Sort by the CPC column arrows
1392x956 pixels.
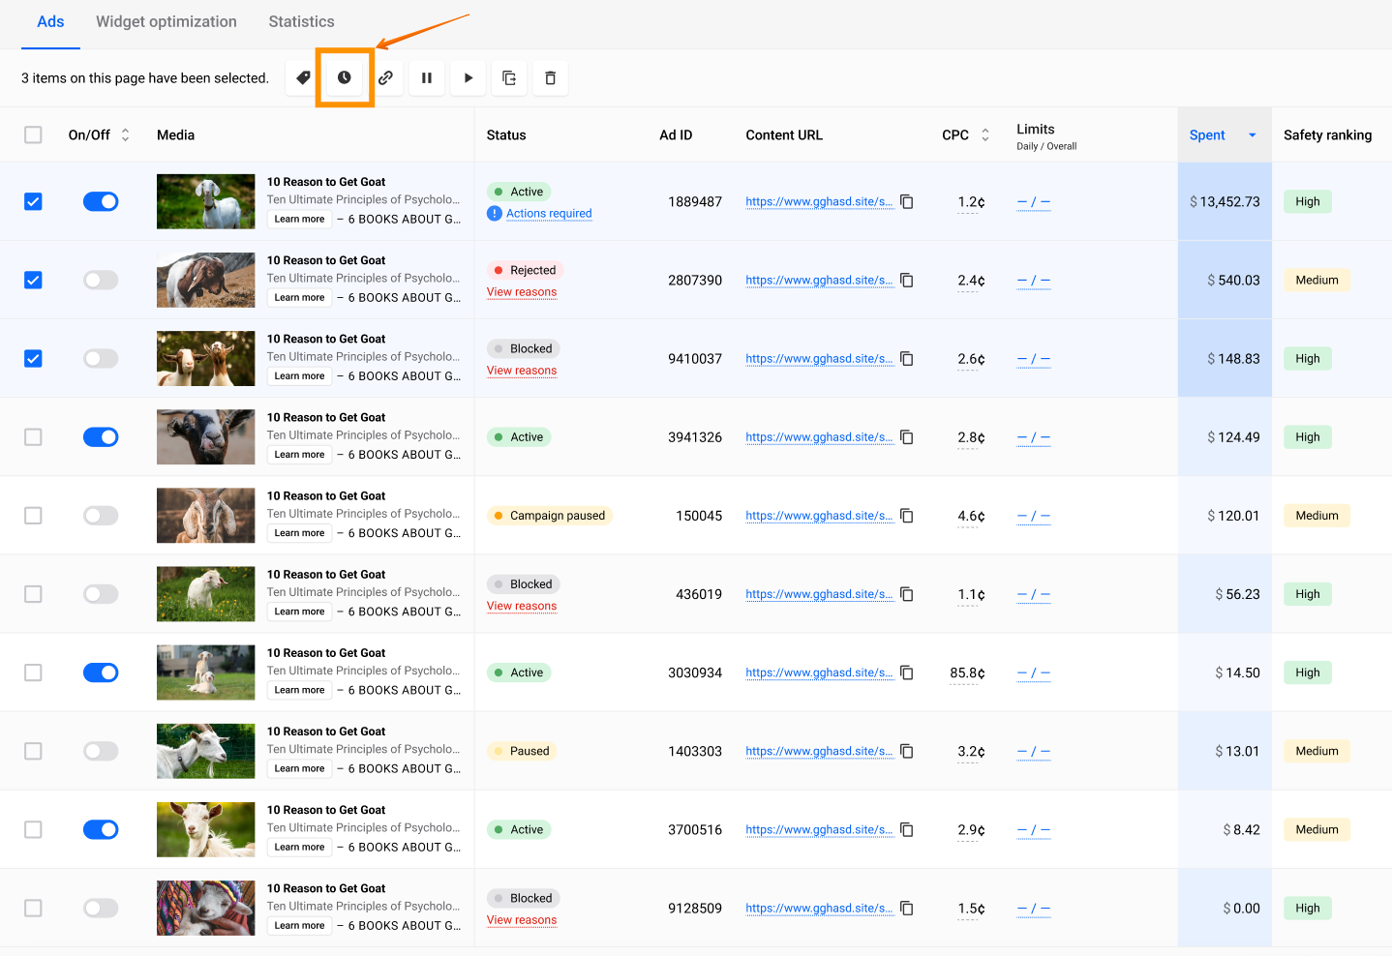985,135
